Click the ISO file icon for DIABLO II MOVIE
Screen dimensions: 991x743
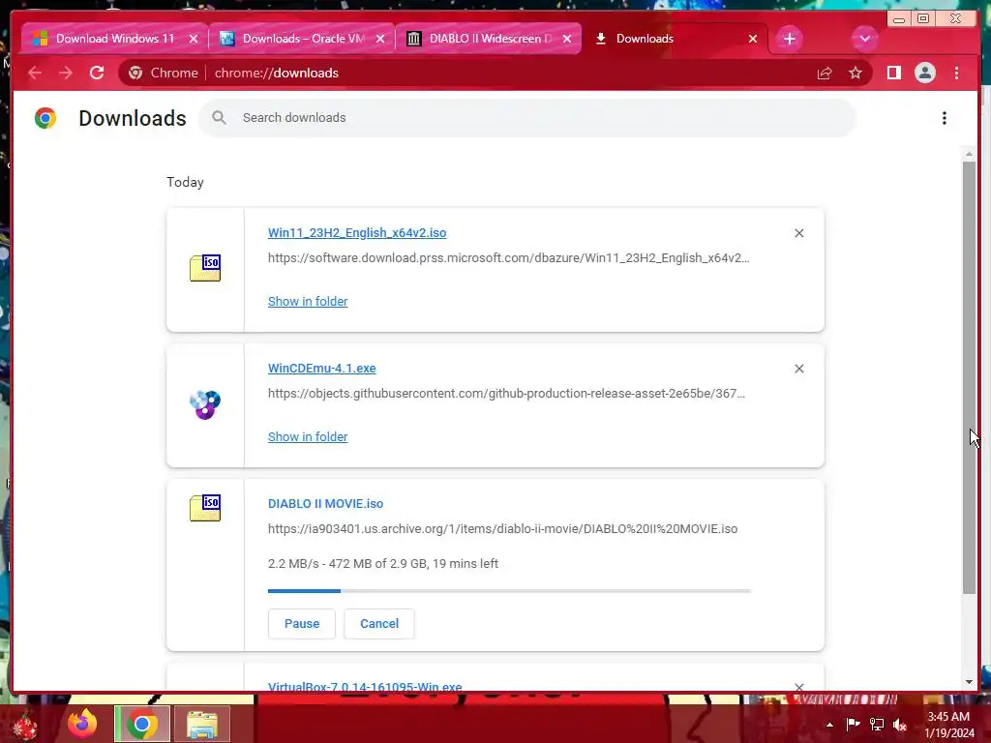pos(205,507)
